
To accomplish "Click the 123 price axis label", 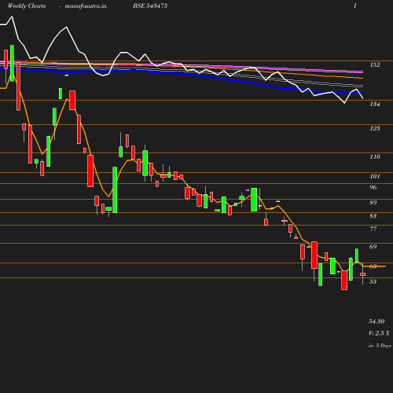I will [375, 128].
